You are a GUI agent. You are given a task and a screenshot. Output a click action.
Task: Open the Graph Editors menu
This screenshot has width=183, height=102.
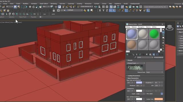tap(44, 4)
